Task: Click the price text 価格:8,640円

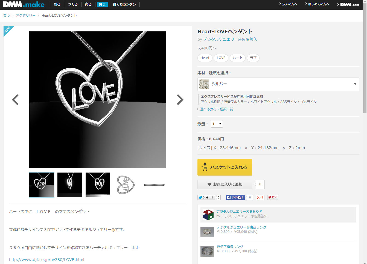Action: pyautogui.click(x=211, y=139)
